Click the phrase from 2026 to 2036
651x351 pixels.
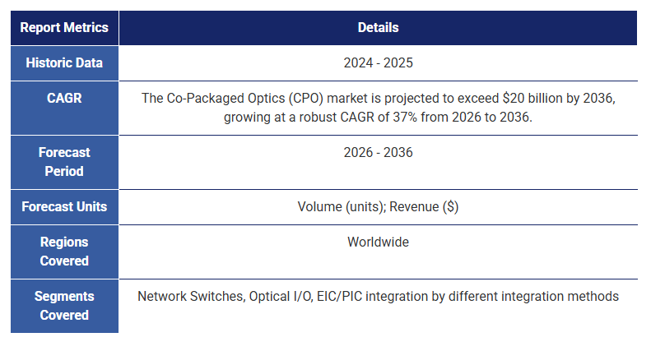483,118
